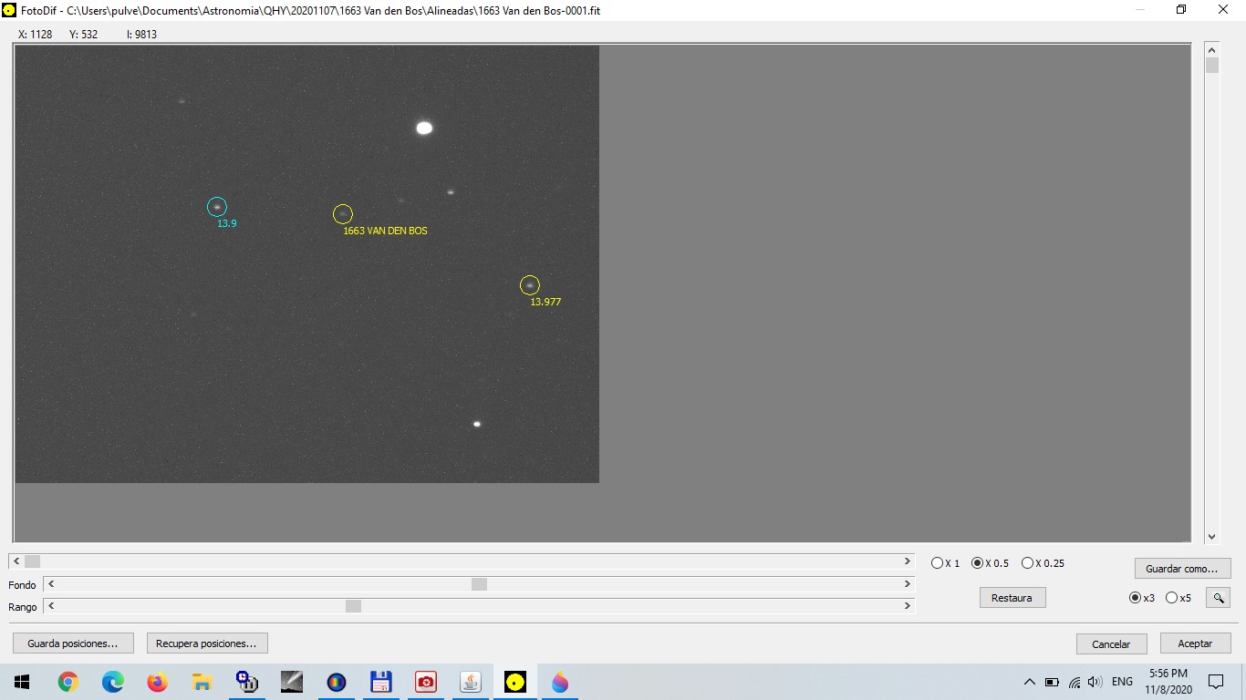Click the cyan circled star labeled 13.9
Screen dimensions: 1246x700
coord(216,207)
